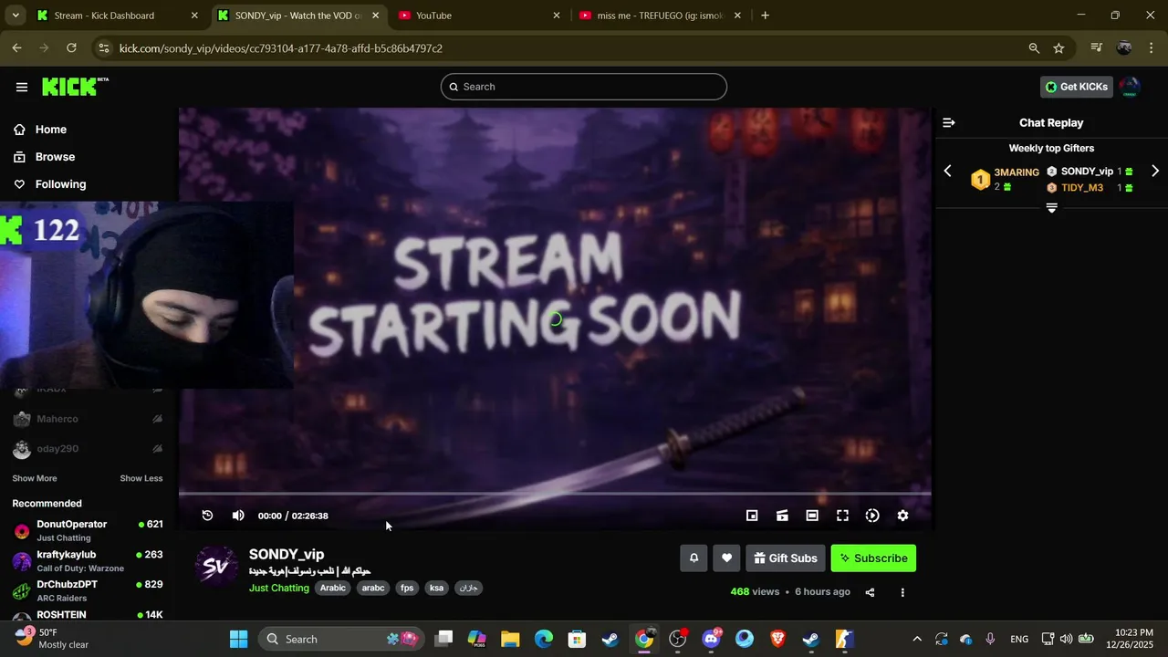Toggle microphone tray icon
This screenshot has width=1168, height=657.
click(x=990, y=639)
